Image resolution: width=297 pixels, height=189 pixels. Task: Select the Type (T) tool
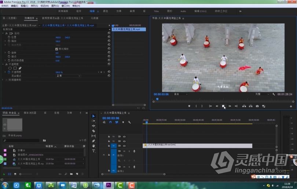93,151
